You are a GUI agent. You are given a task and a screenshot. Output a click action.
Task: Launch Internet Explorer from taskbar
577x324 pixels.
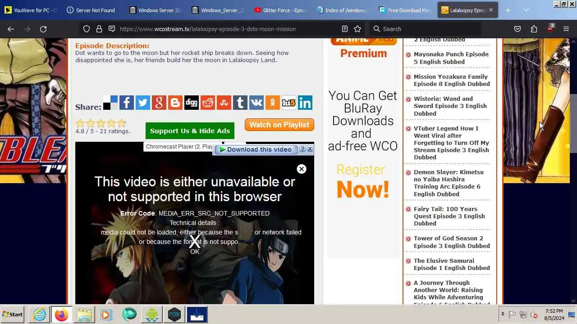(40, 315)
